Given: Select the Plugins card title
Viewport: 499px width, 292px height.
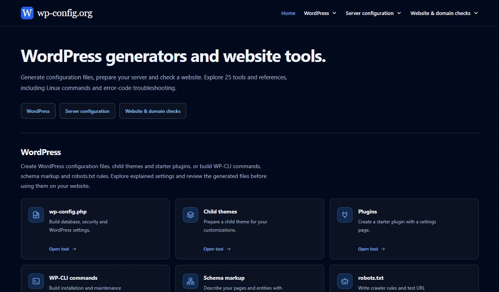Looking at the screenshot, I should 368,212.
